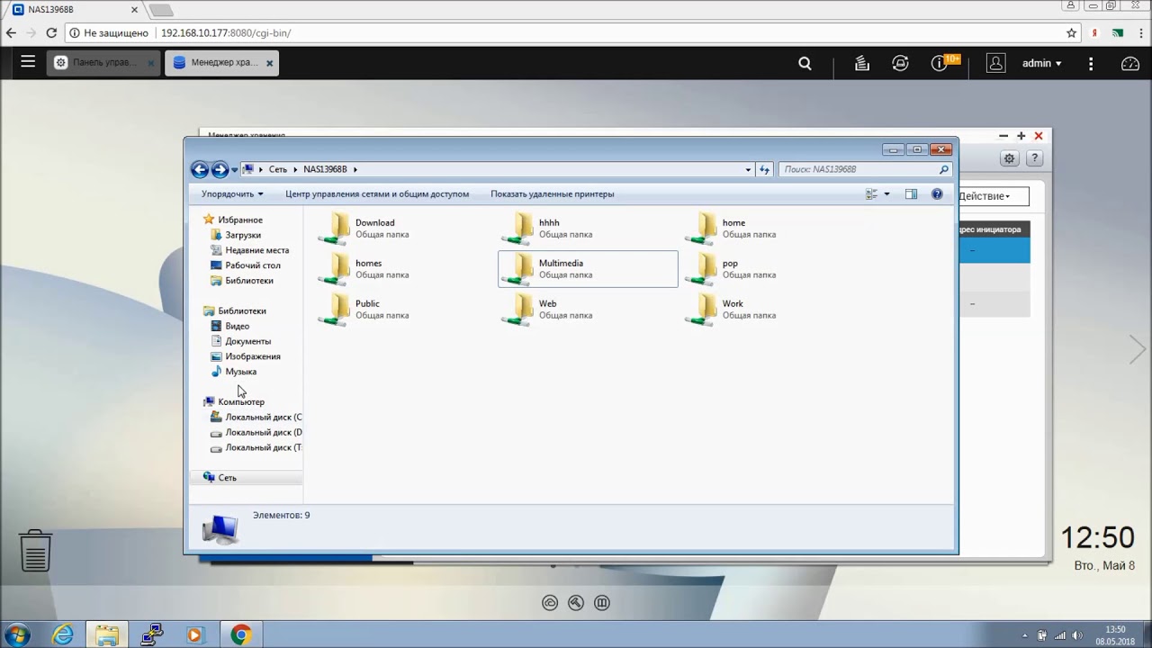Open Storage Manager settings gear
The width and height of the screenshot is (1152, 648).
(x=1010, y=158)
